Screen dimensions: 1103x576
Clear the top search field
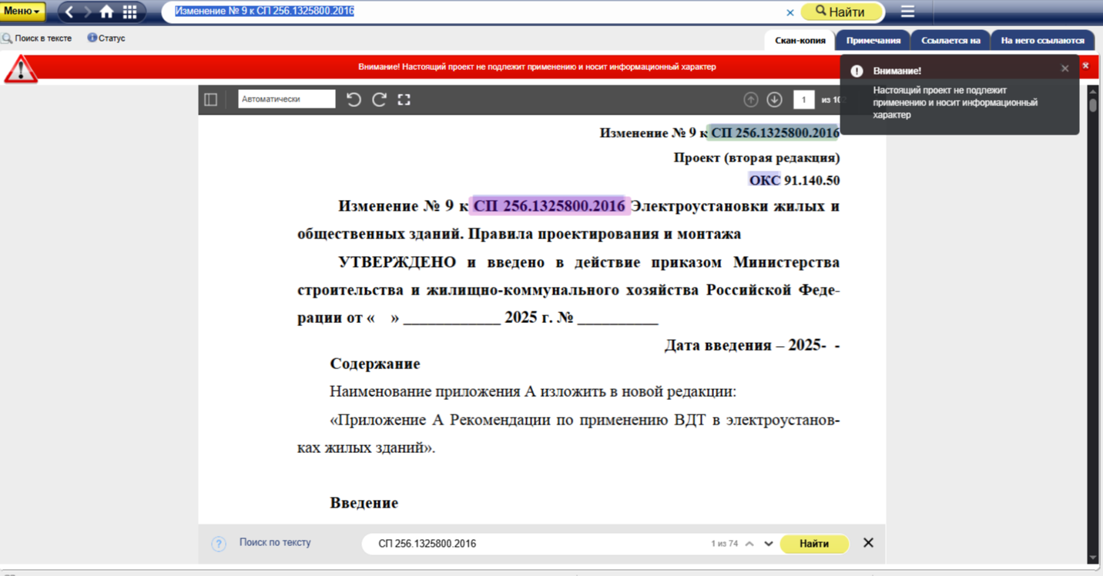point(790,12)
